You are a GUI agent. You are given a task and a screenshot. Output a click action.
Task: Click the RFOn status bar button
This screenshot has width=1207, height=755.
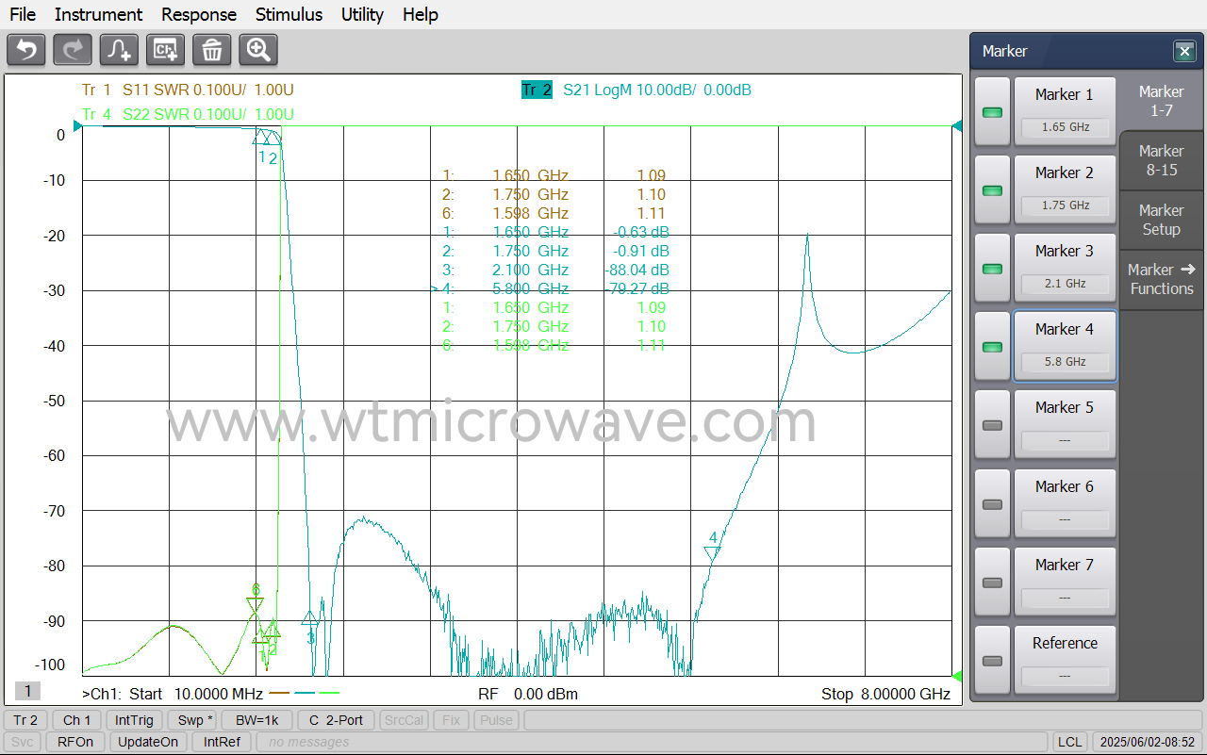point(75,742)
